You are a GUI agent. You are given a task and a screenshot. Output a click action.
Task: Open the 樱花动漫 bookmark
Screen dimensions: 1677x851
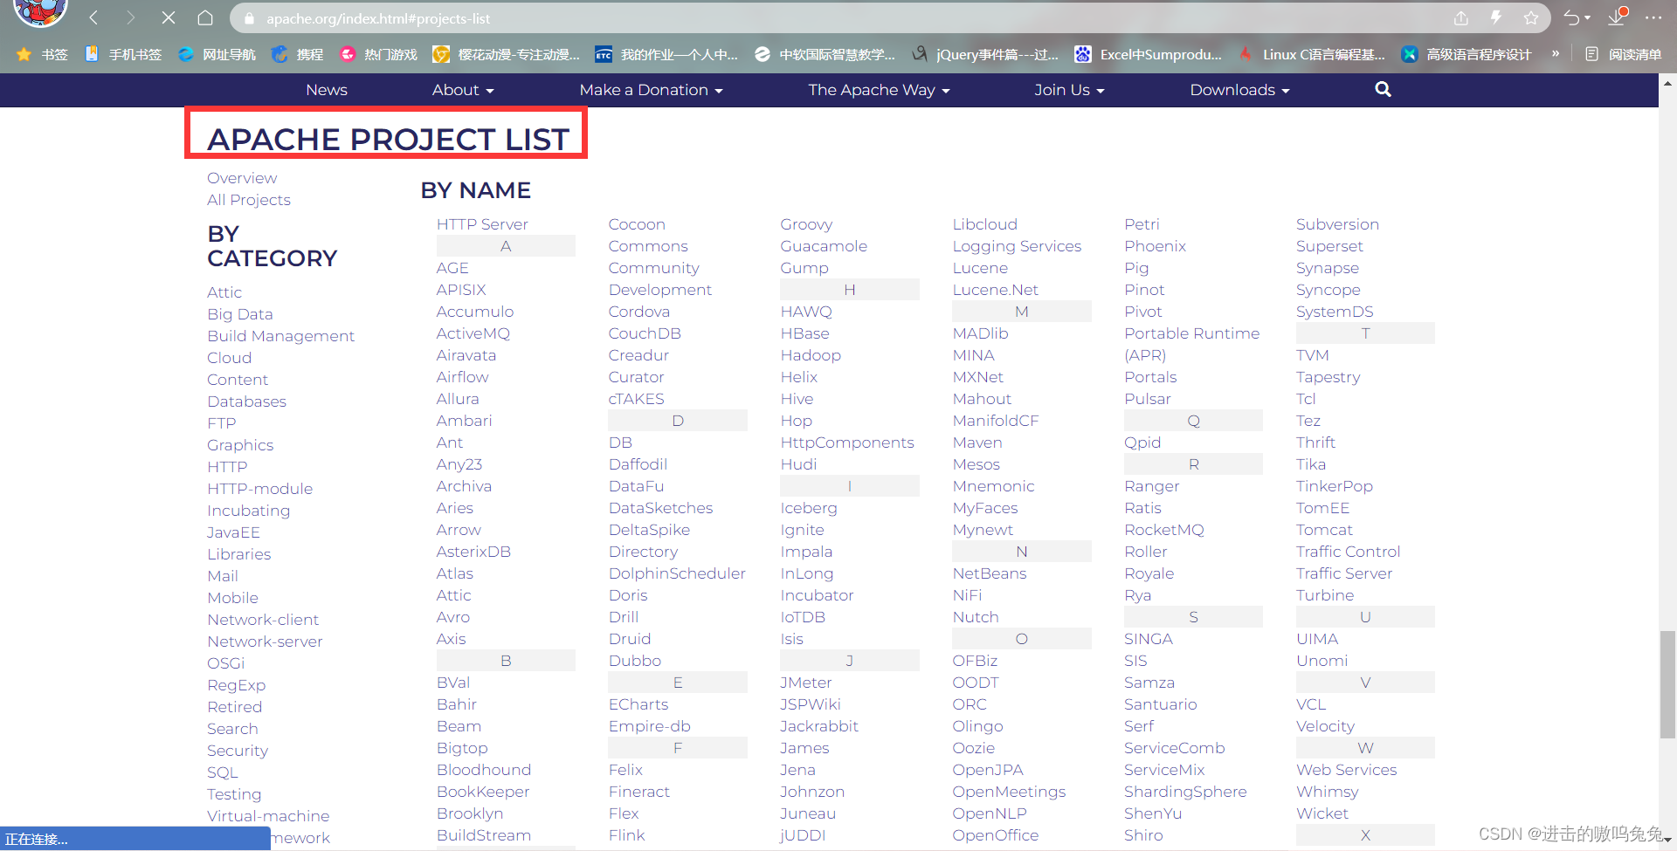507,54
